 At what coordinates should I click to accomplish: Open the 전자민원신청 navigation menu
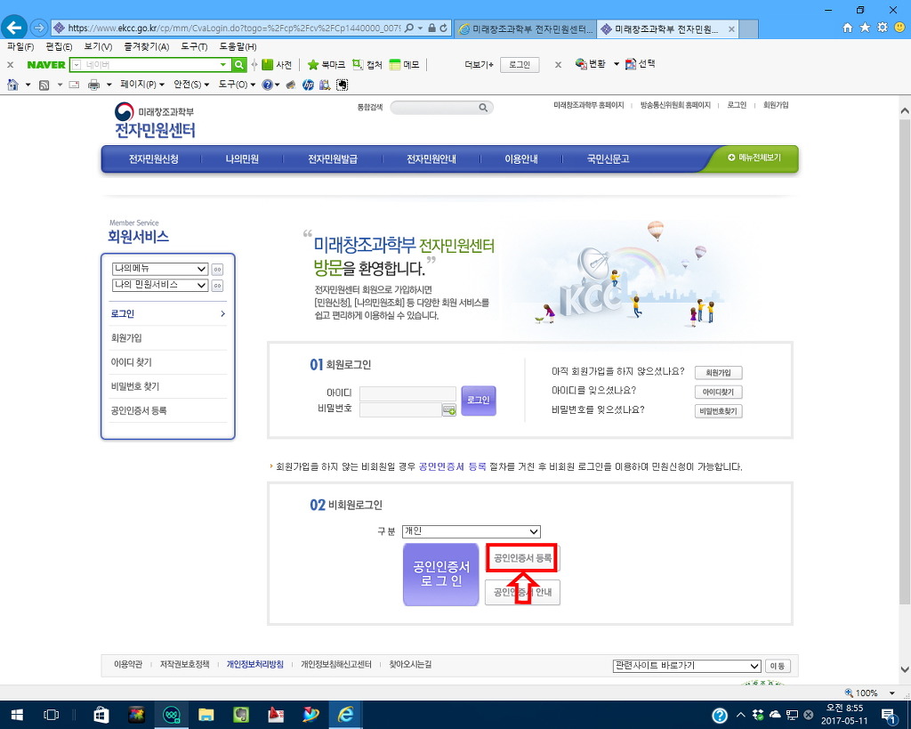pos(153,158)
